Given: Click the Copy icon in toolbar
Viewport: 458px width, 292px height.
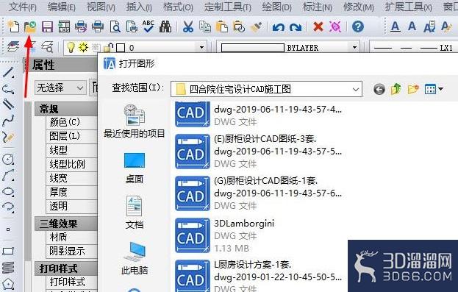Looking at the screenshot, I should point(205,26).
